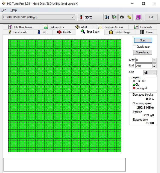Go to the Info tab

pos(42,32)
